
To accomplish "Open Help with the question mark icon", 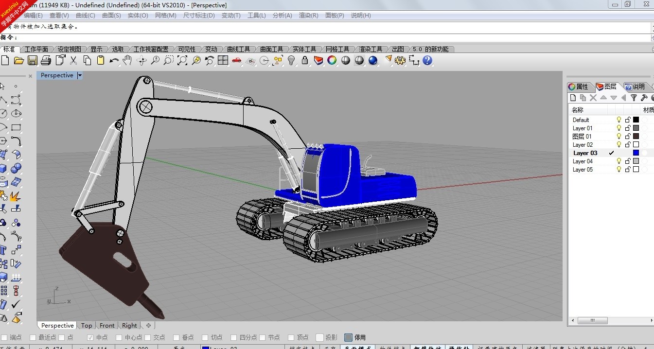I will click(427, 60).
